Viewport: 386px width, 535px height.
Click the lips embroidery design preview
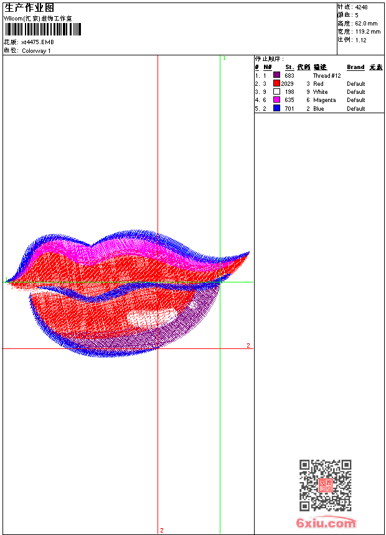[128, 294]
